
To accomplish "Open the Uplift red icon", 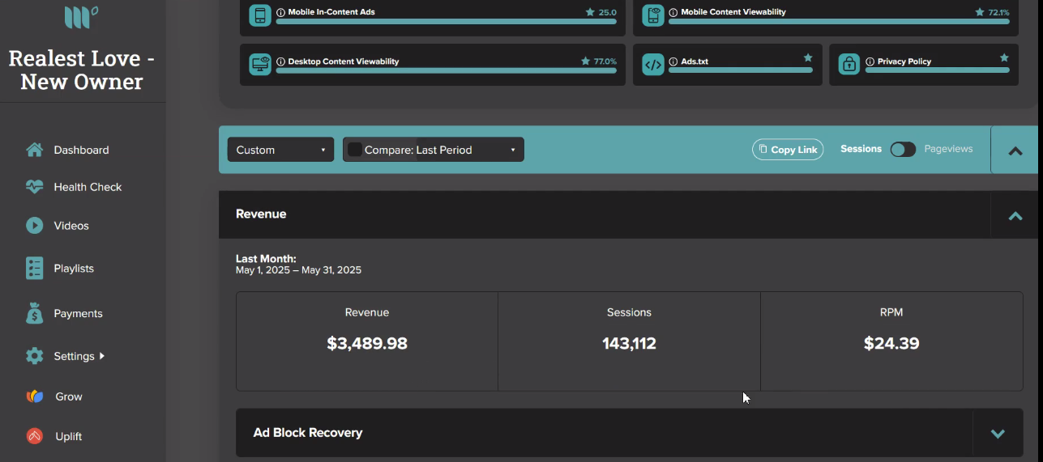I will (x=34, y=436).
